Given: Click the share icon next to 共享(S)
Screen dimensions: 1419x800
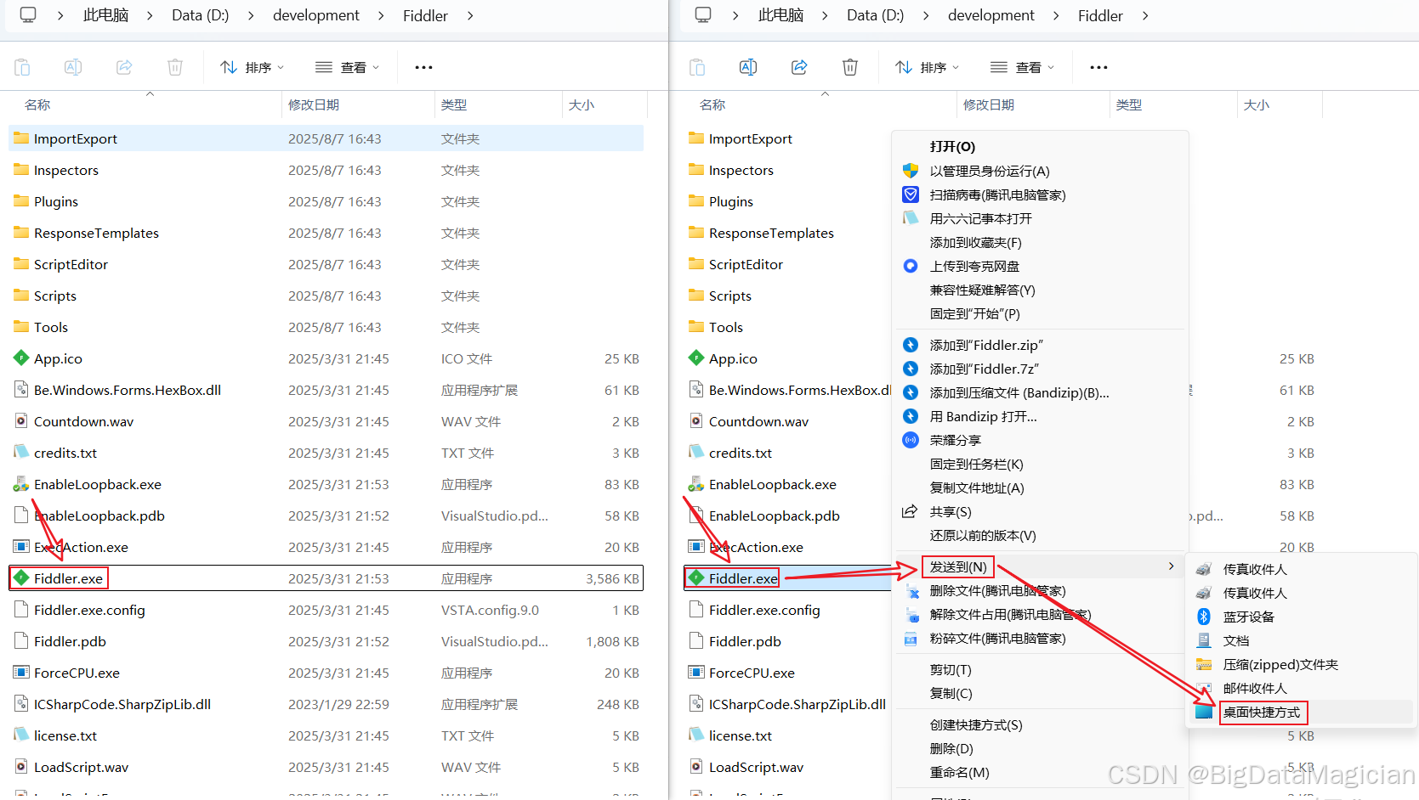Looking at the screenshot, I should click(x=910, y=511).
